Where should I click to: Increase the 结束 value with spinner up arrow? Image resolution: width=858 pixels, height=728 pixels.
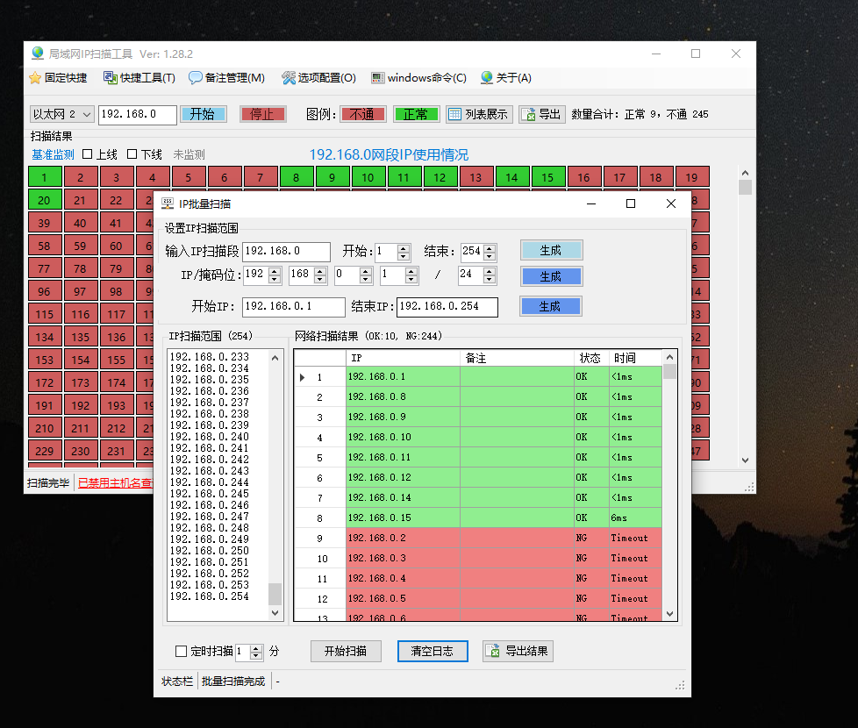pyautogui.click(x=490, y=247)
